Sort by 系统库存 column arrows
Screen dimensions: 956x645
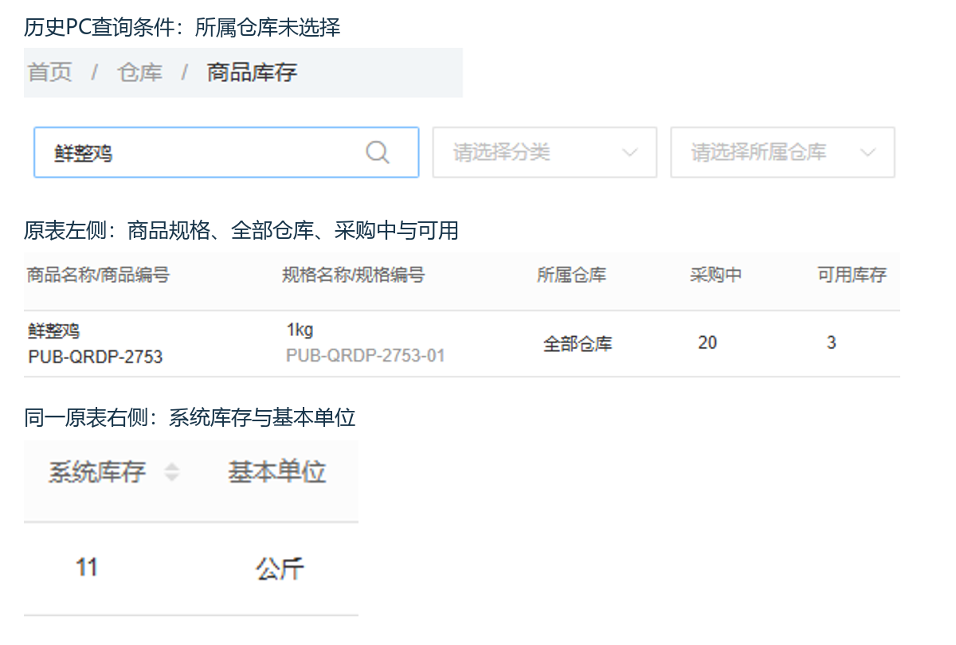pyautogui.click(x=171, y=472)
